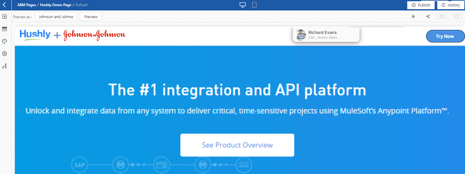Click See Product Overview button
This screenshot has height=174, width=465.
coord(237,145)
